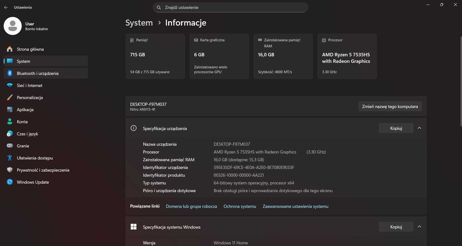
Task: Click the Windows 11 Home version value
Action: (x=231, y=243)
